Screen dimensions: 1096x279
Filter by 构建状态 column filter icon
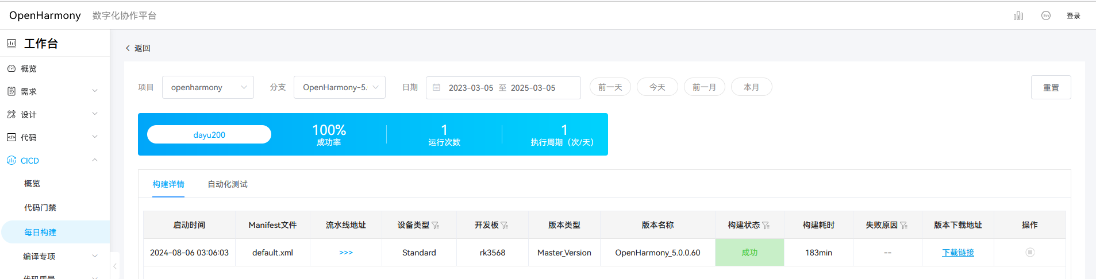click(766, 225)
